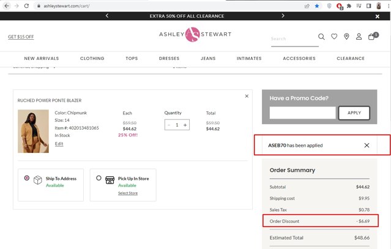
Task: Click the blue bookmark star icon
Action: click(317, 6)
